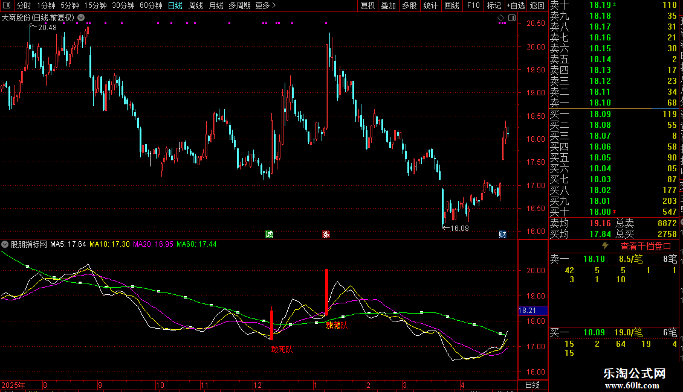Image resolution: width=683 pixels, height=392 pixels.
Task: Click the lightning icon beside 查看千档盘口
Action: click(605, 246)
